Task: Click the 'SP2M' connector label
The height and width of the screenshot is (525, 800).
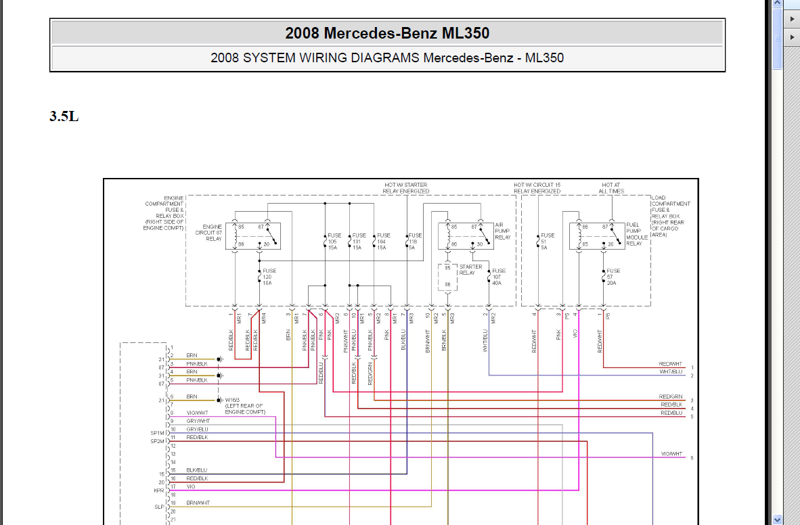Action: [157, 441]
